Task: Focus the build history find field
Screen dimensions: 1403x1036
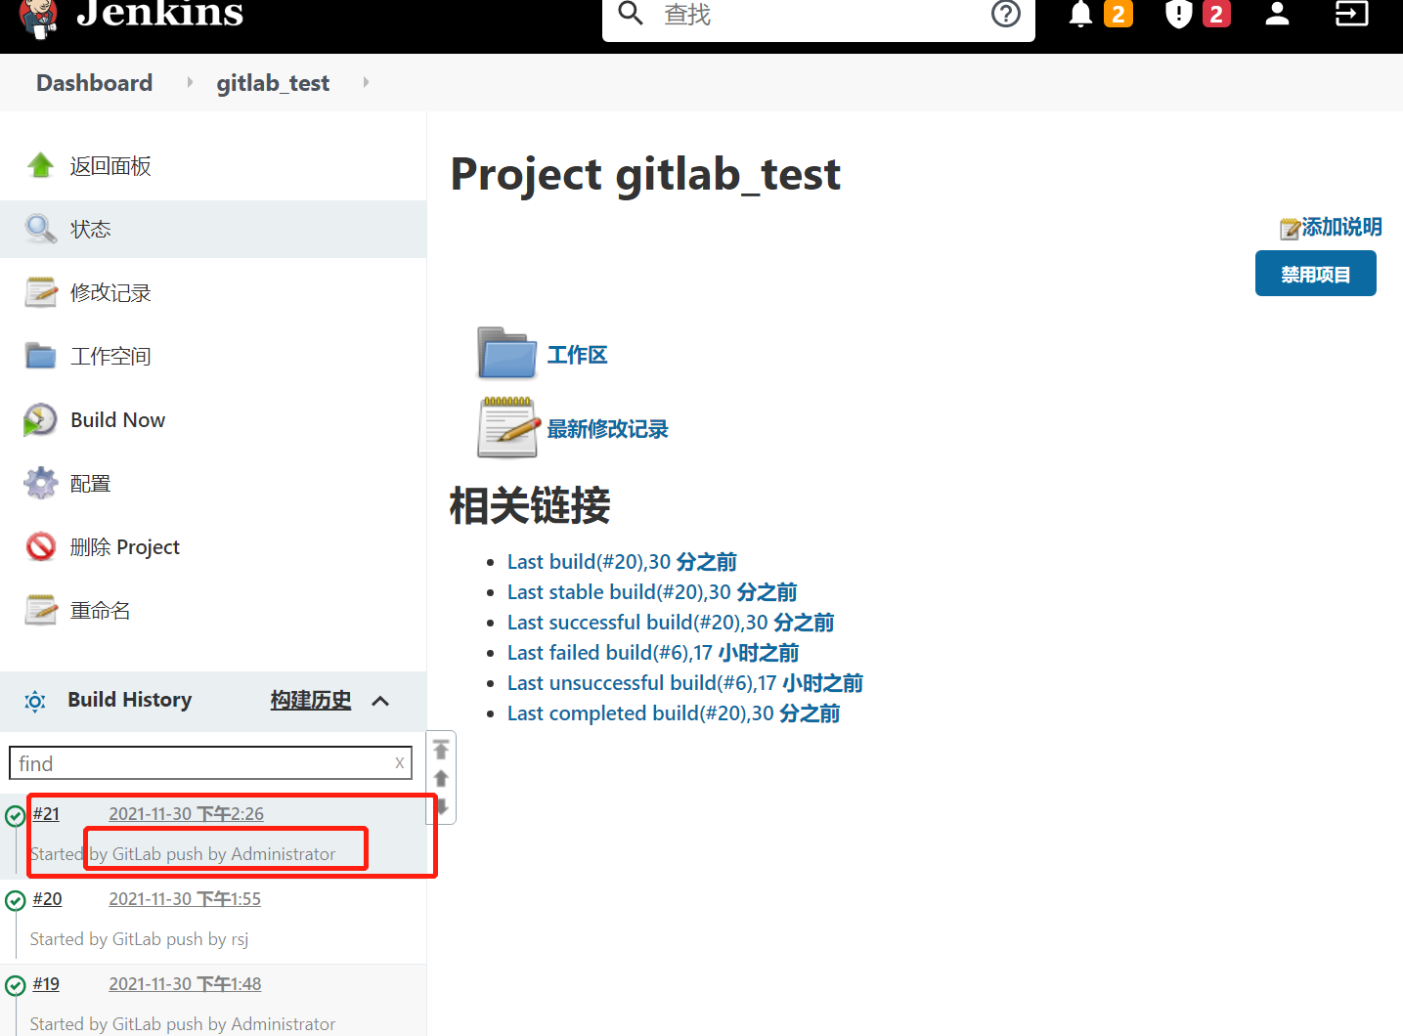Action: (210, 763)
